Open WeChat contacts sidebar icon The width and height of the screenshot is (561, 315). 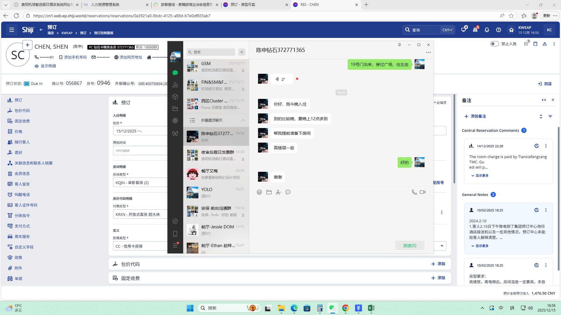click(175, 85)
